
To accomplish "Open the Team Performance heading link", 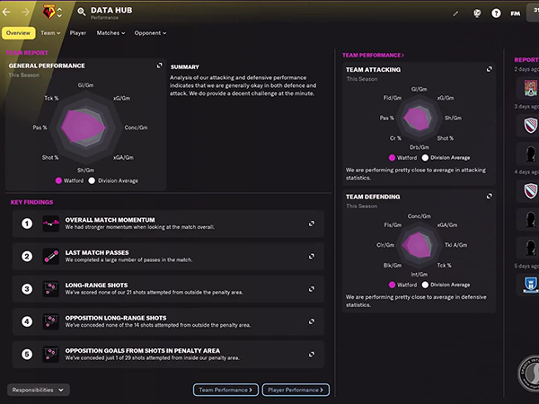I will (x=373, y=55).
